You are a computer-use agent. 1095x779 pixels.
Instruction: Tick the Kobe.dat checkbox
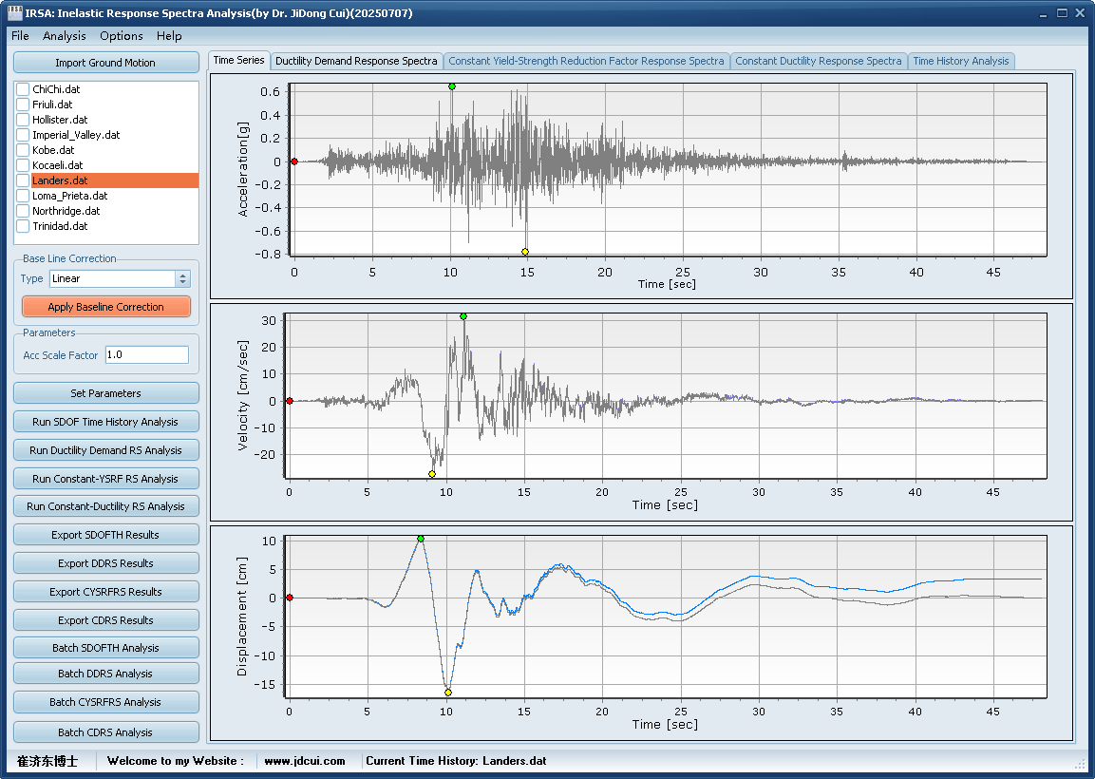click(24, 150)
